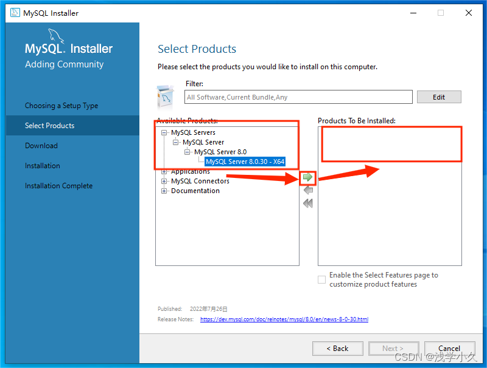Go to Choosing a Setup Type step
The width and height of the screenshot is (487, 368).
61,106
